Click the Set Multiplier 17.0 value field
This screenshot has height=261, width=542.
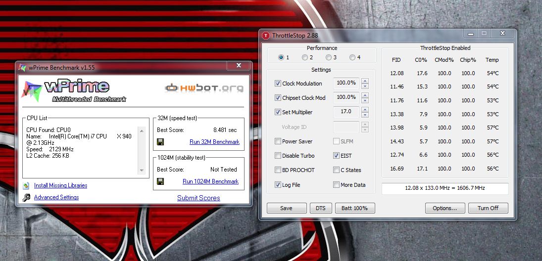point(346,112)
